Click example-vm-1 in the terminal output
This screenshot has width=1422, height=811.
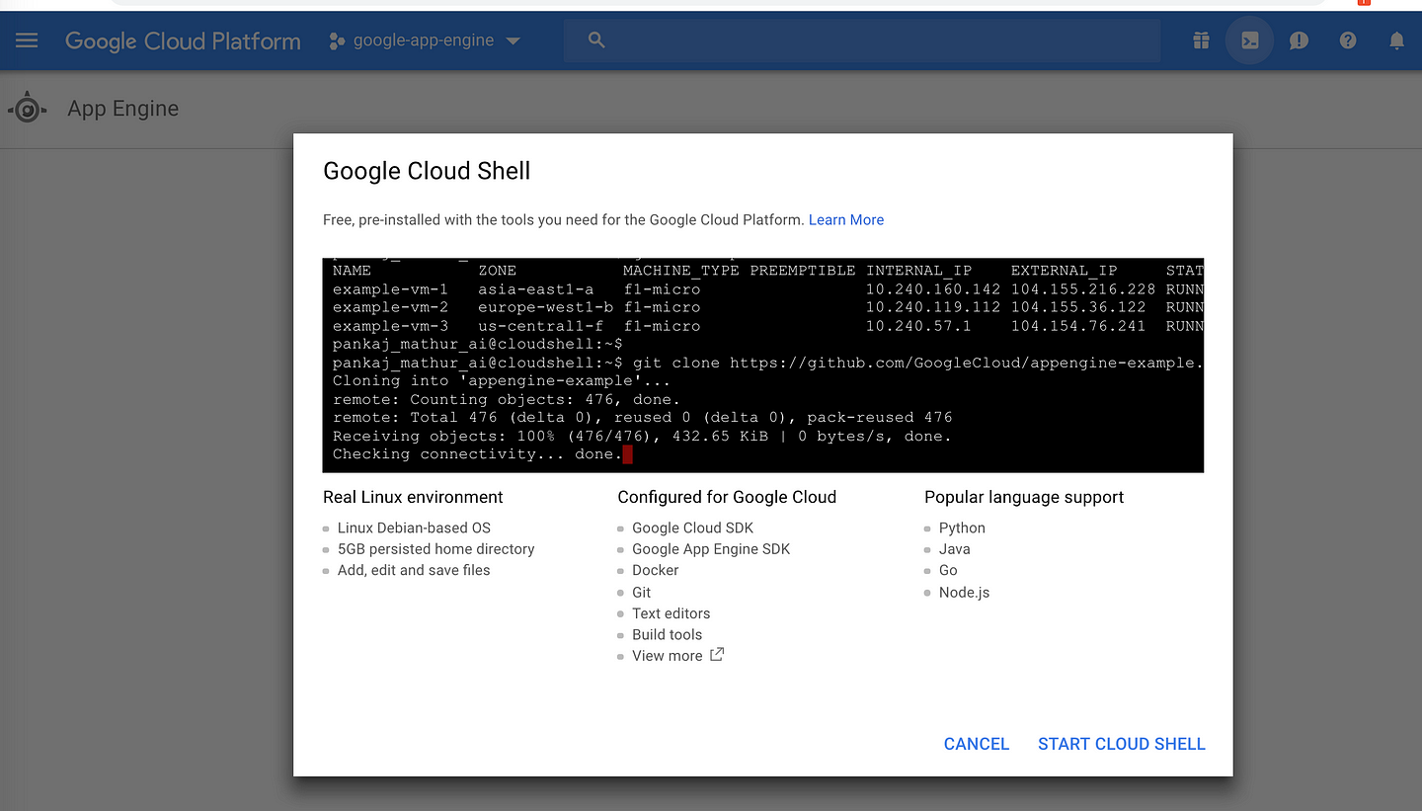[x=390, y=289]
